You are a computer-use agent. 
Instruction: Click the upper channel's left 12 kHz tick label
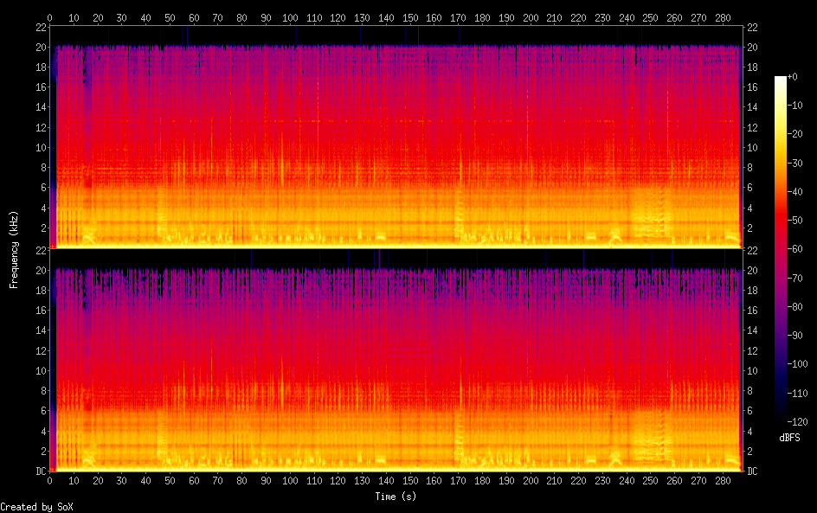[x=39, y=127]
